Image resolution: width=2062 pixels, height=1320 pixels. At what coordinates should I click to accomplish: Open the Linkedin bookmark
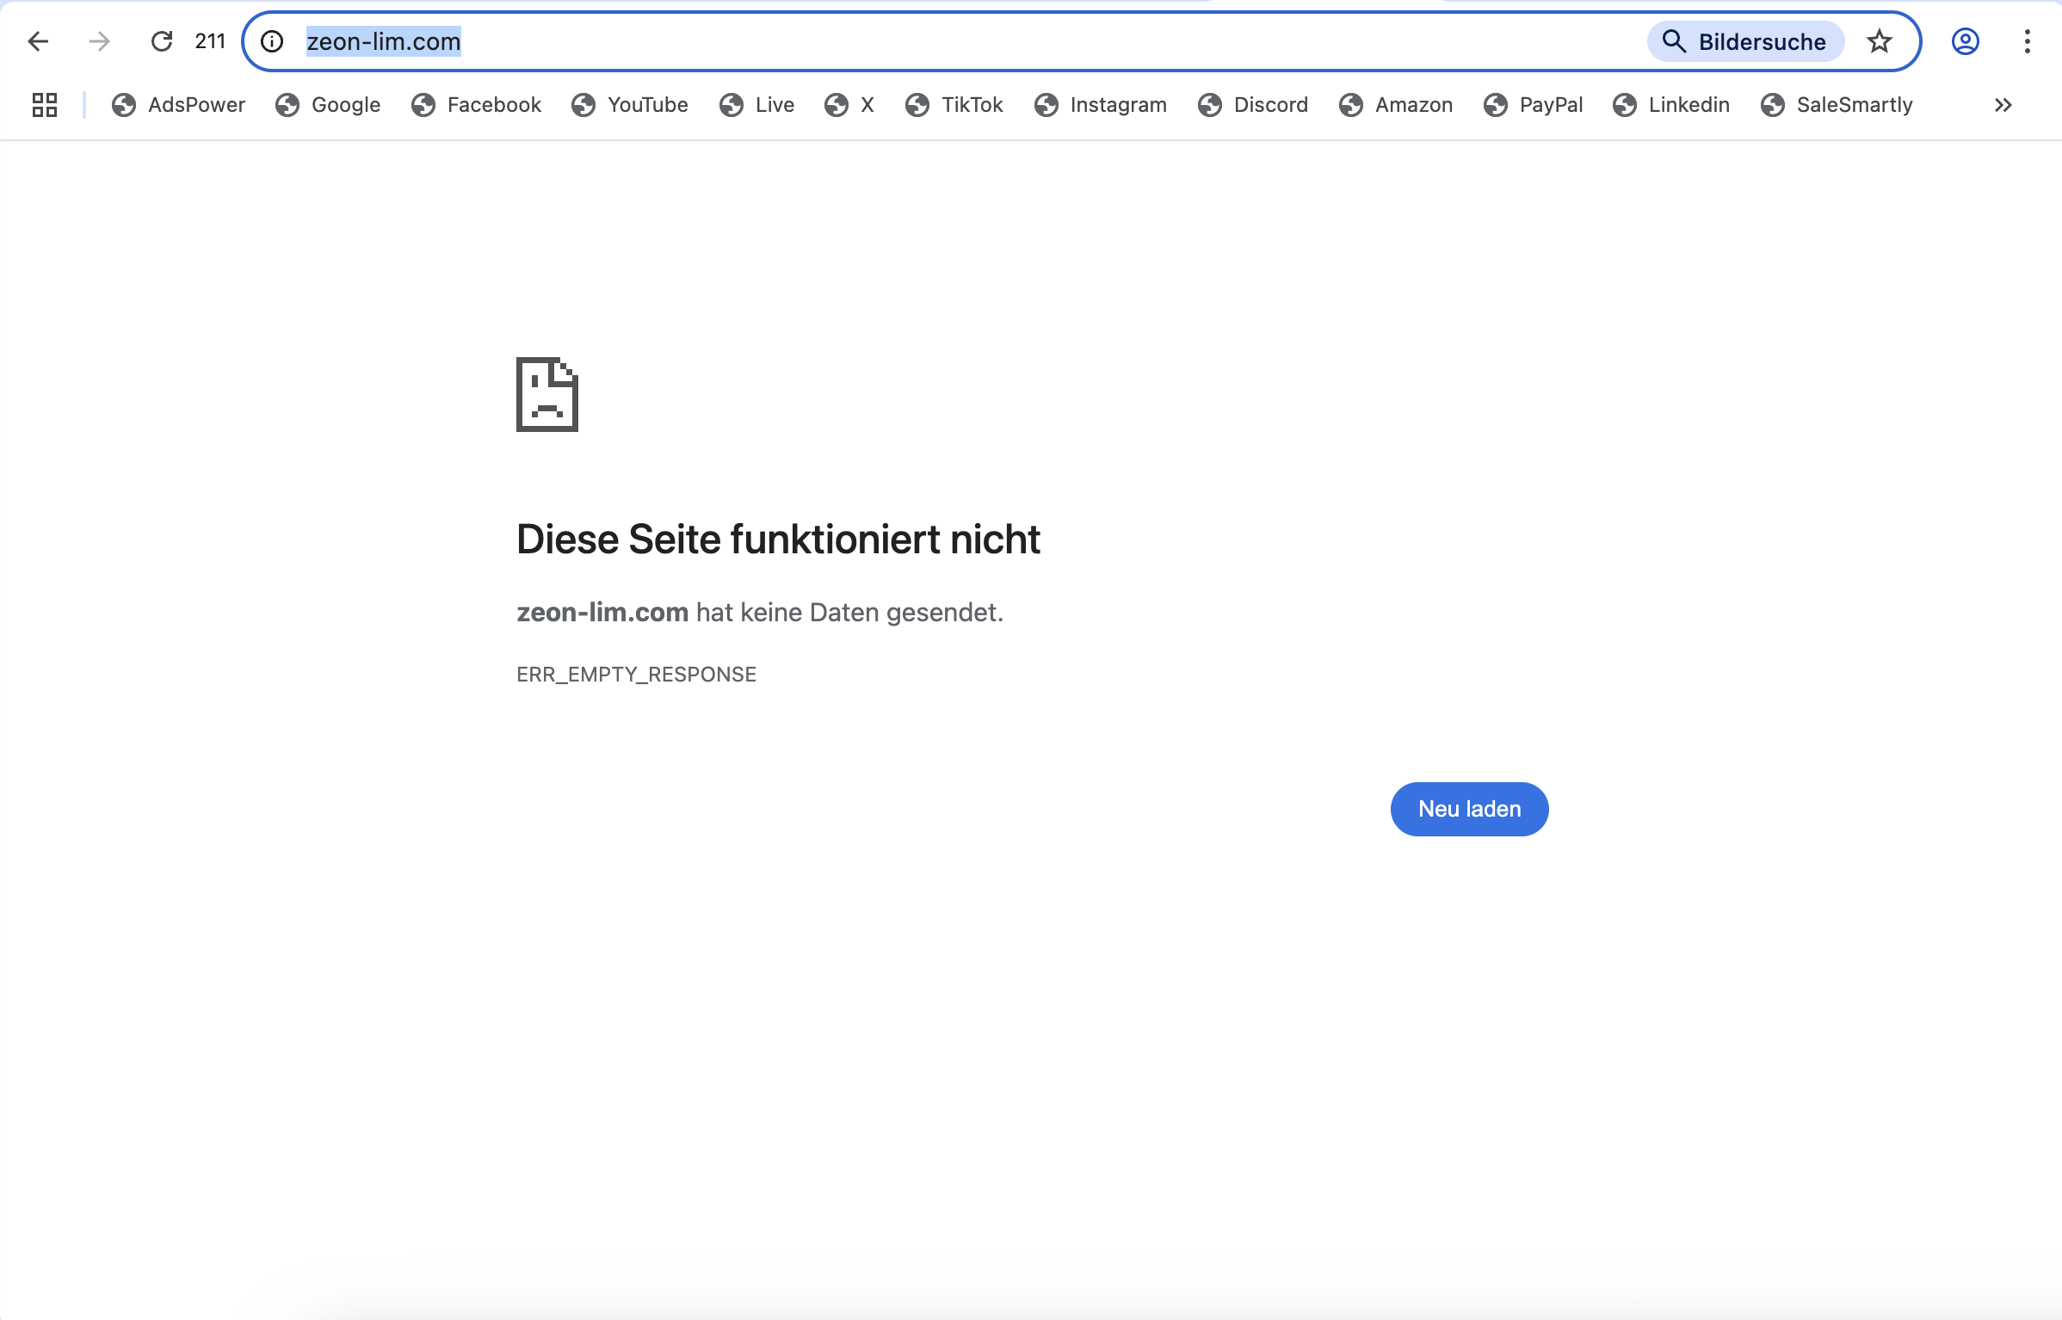(x=1671, y=105)
